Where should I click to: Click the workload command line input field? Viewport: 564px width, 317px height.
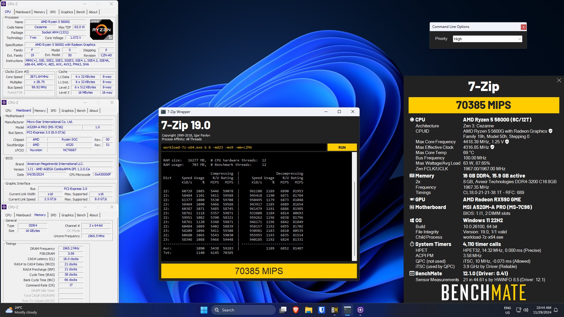(x=244, y=147)
